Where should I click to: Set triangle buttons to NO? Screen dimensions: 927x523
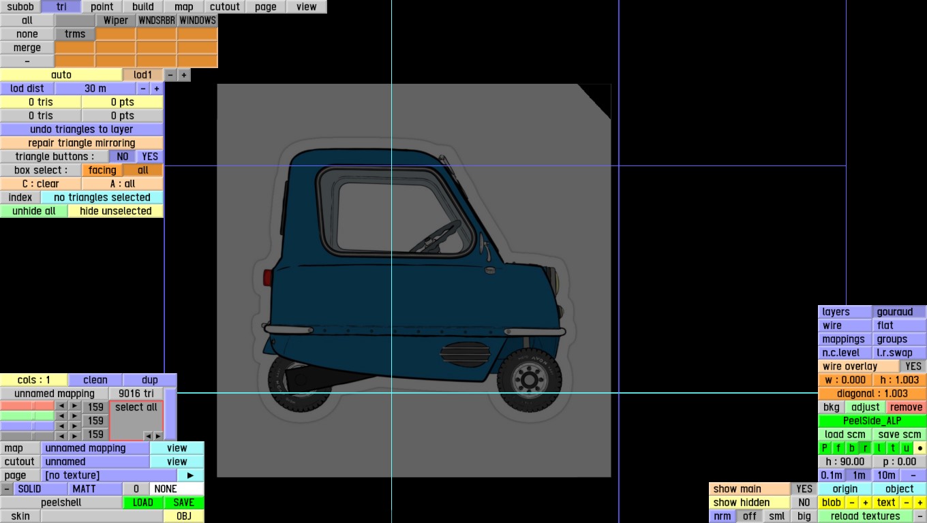pos(123,157)
